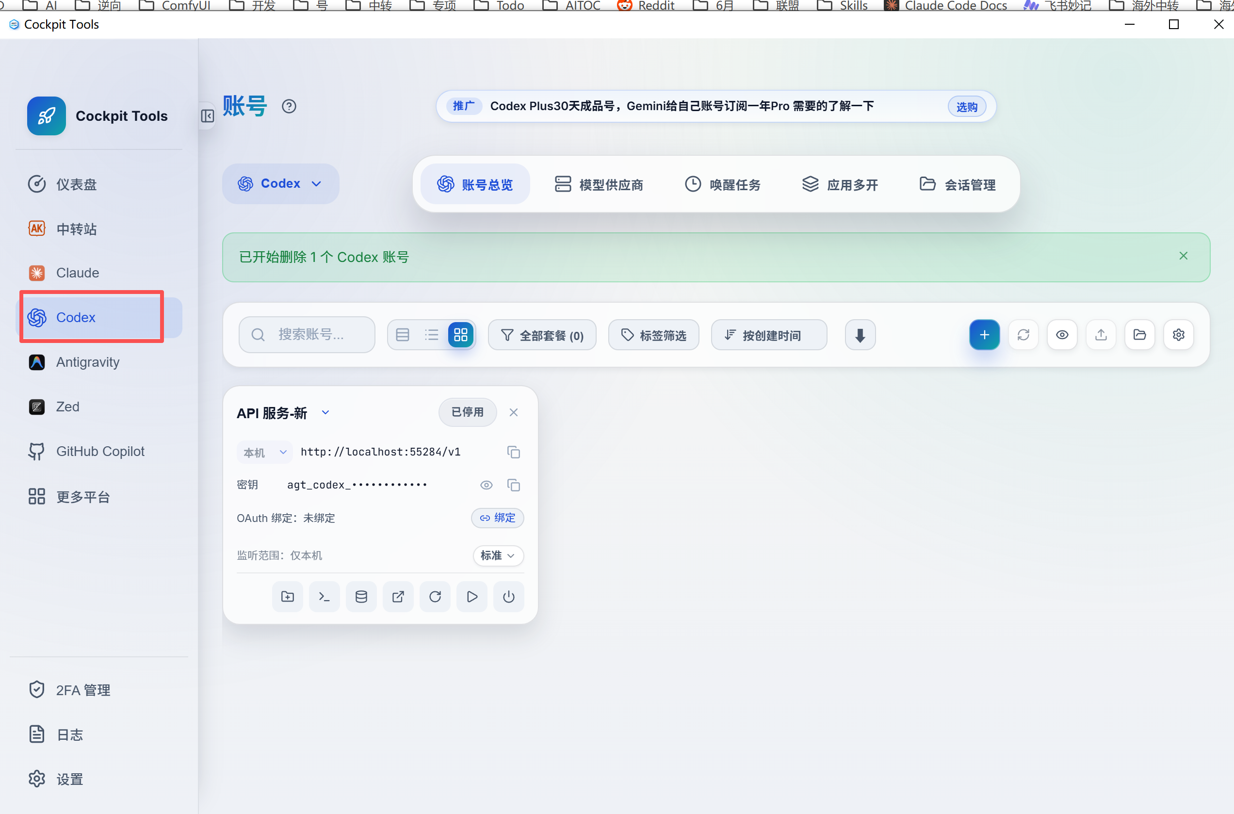Open the 本机 address dropdown
Image resolution: width=1234 pixels, height=814 pixels.
(x=265, y=452)
